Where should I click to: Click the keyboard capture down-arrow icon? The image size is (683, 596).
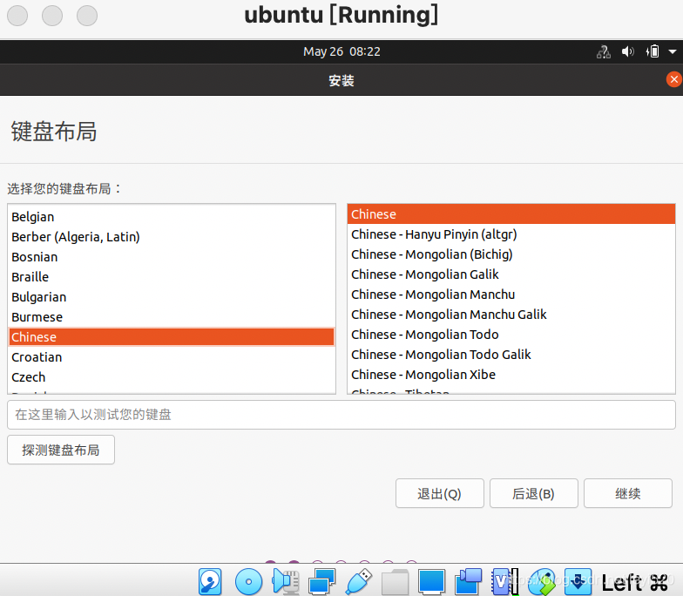(578, 582)
